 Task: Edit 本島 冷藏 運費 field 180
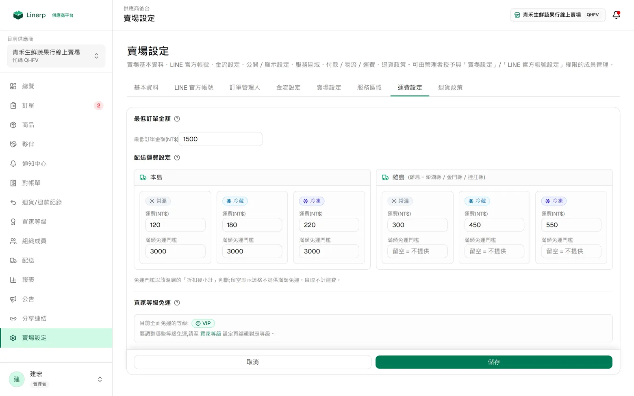[252, 225]
